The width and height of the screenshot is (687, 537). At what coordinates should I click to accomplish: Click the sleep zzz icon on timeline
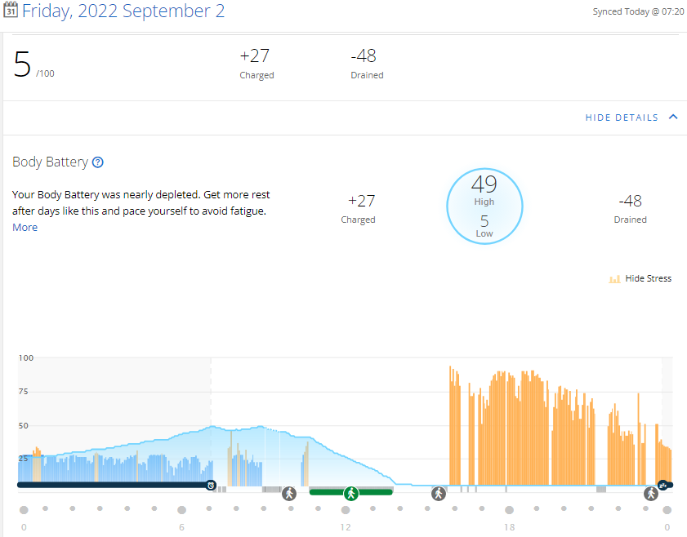coord(663,485)
